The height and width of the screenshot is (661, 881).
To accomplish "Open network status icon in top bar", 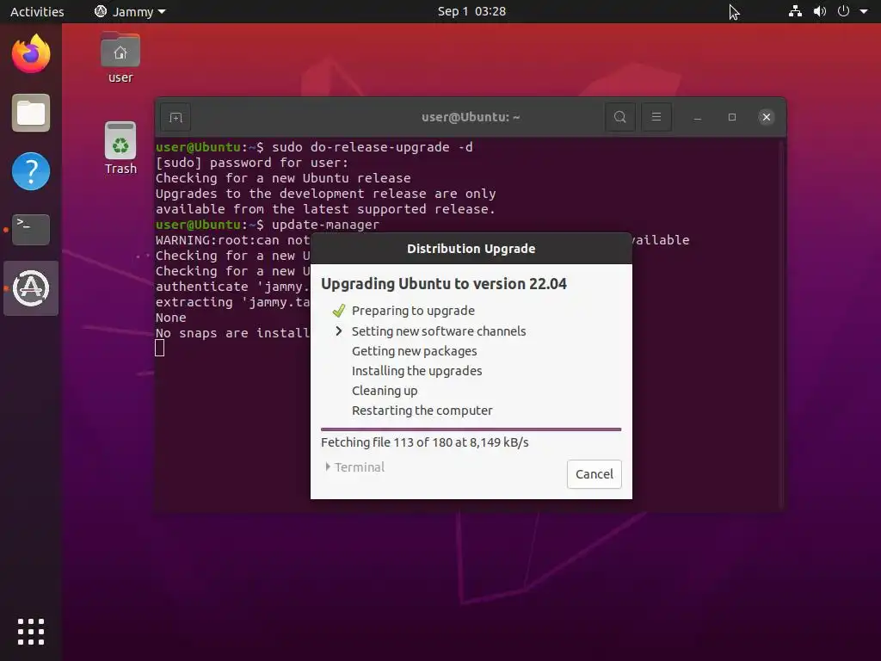I will click(x=795, y=11).
